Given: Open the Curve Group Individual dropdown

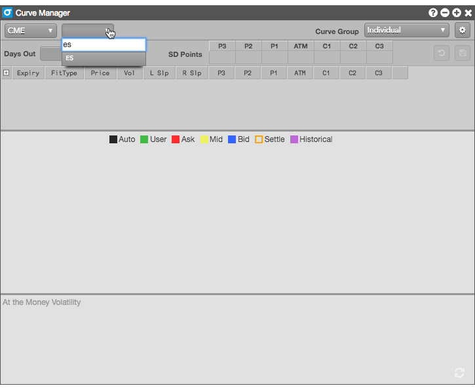Looking at the screenshot, I should click(x=407, y=30).
